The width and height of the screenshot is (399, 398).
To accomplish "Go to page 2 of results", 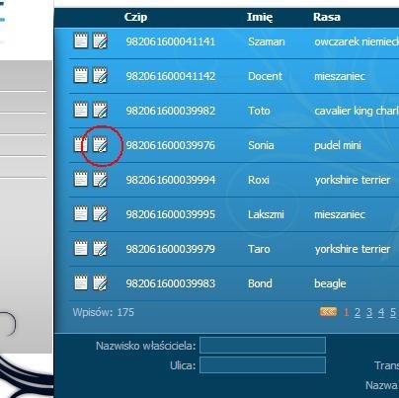I will click(358, 312).
